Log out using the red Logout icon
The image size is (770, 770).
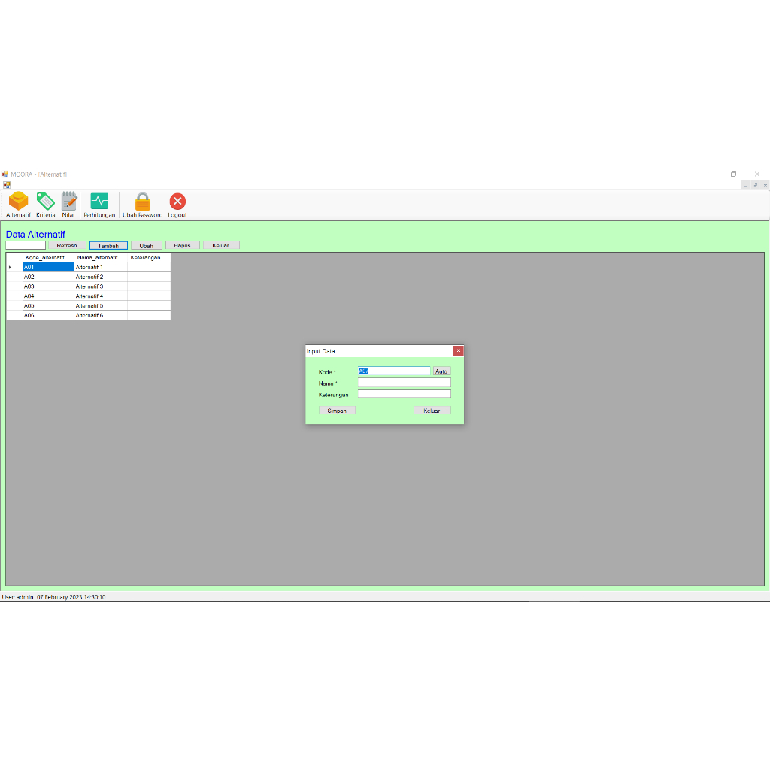(177, 203)
